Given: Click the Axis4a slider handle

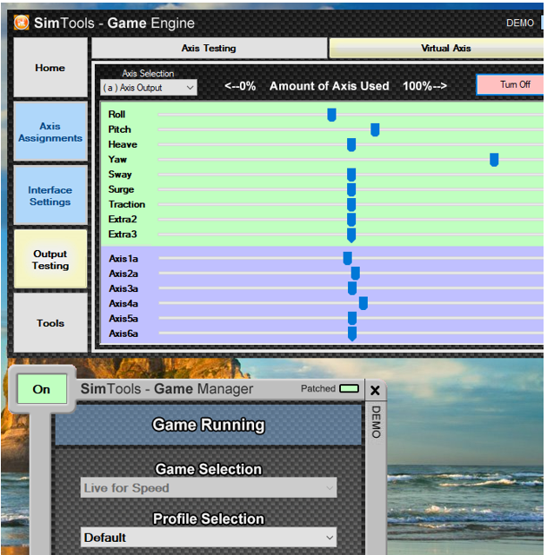Looking at the screenshot, I should pos(364,303).
